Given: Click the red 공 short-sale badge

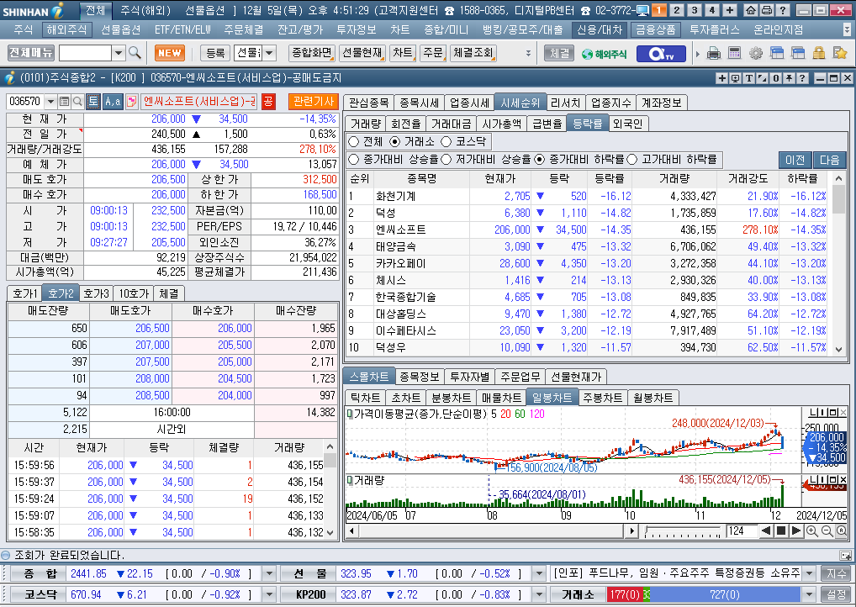Looking at the screenshot, I should pos(268,101).
